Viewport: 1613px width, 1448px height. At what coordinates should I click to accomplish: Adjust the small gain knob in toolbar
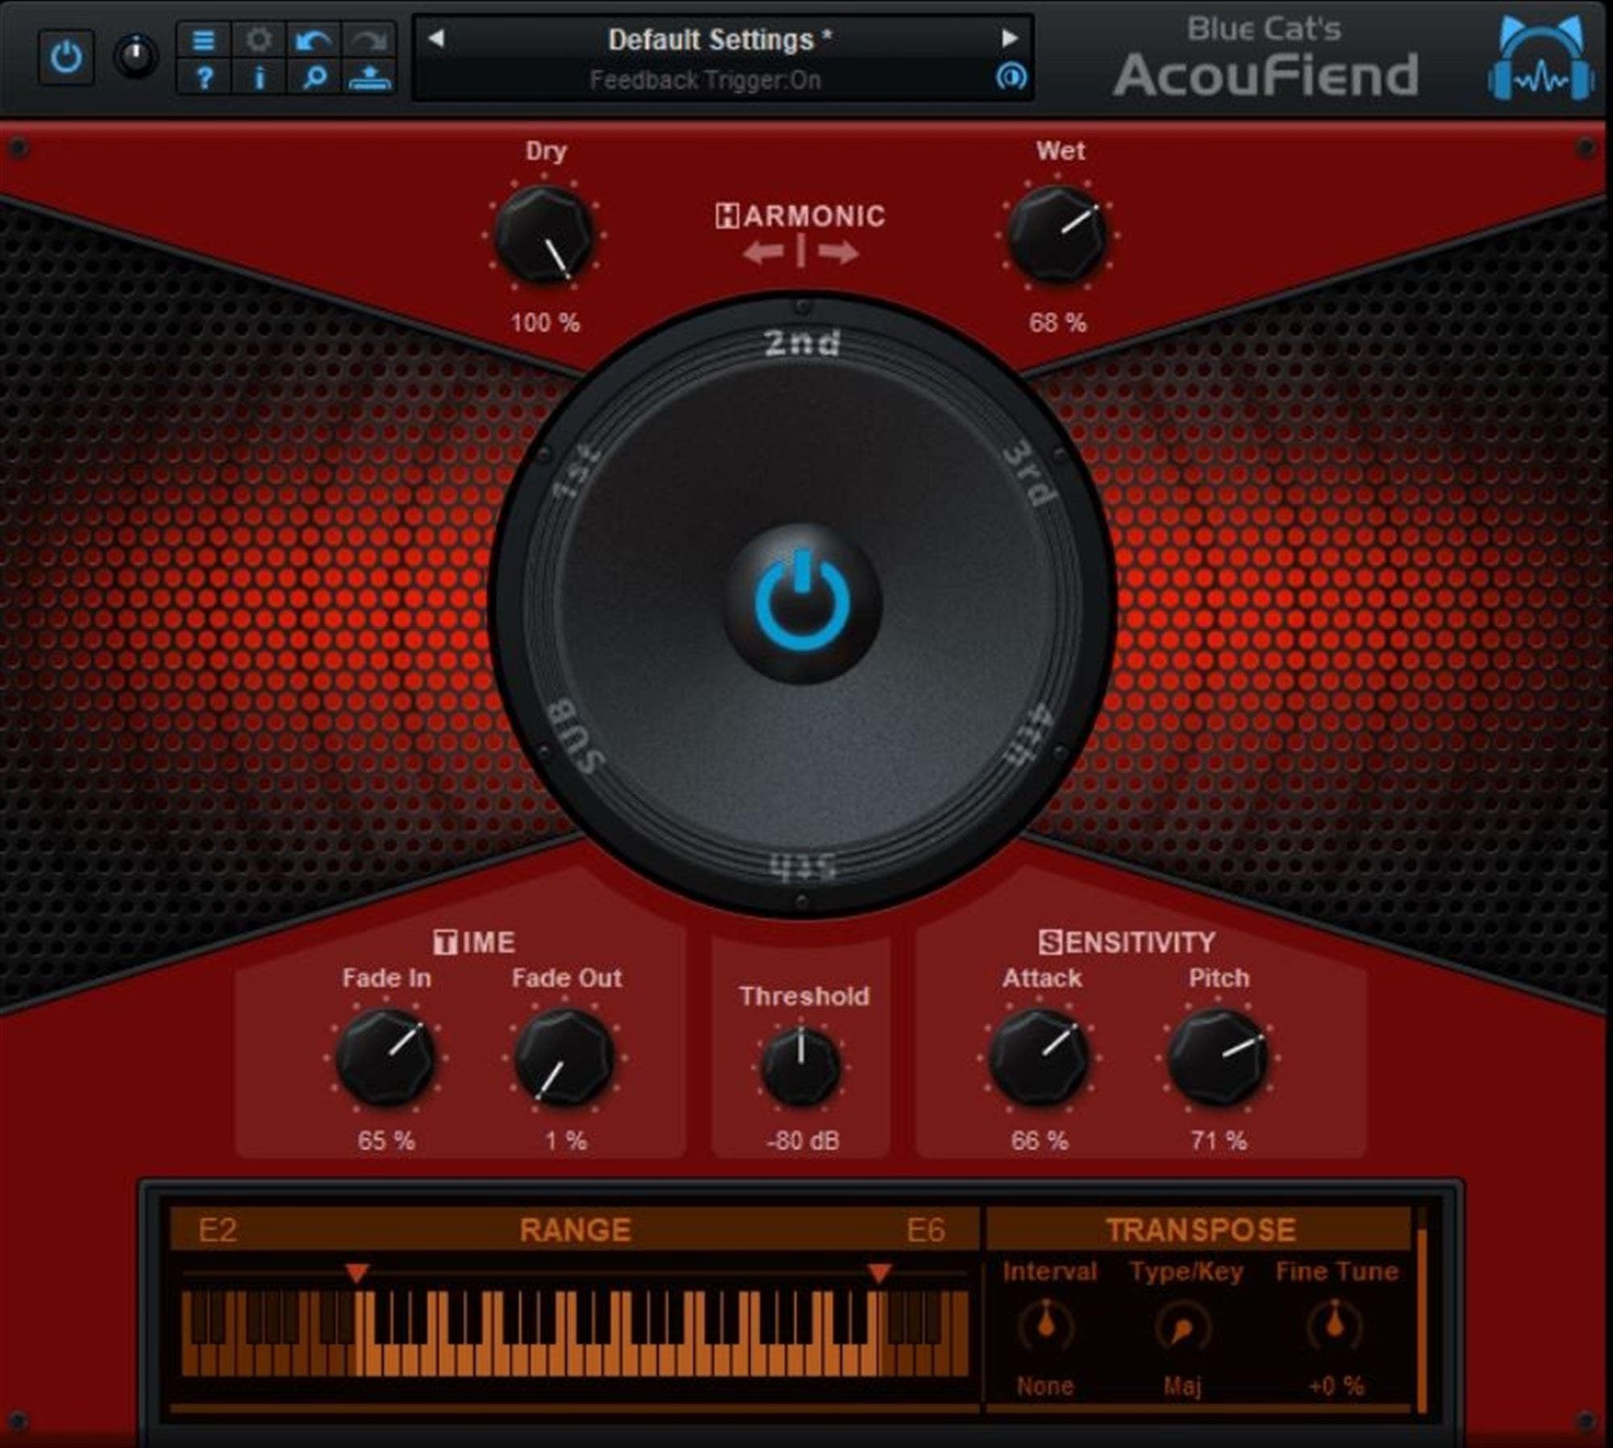(135, 56)
